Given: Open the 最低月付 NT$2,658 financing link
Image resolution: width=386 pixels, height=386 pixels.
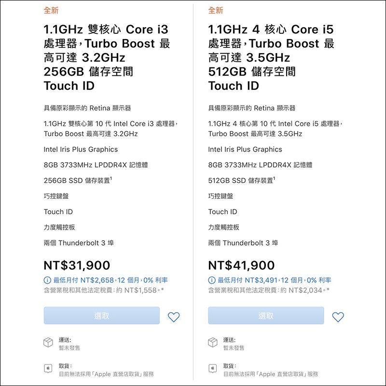Looking at the screenshot, I should coord(110,280).
